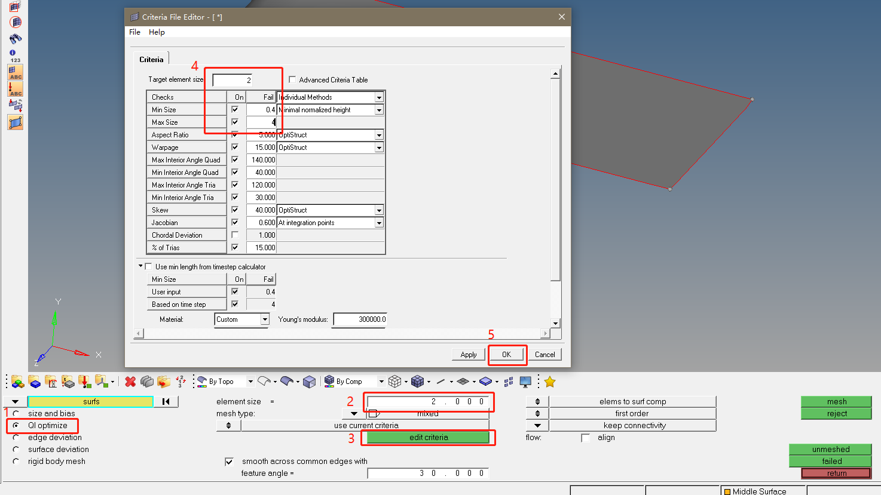The height and width of the screenshot is (495, 881).
Task: Click the load collector red arrow icon
Action: click(85, 382)
